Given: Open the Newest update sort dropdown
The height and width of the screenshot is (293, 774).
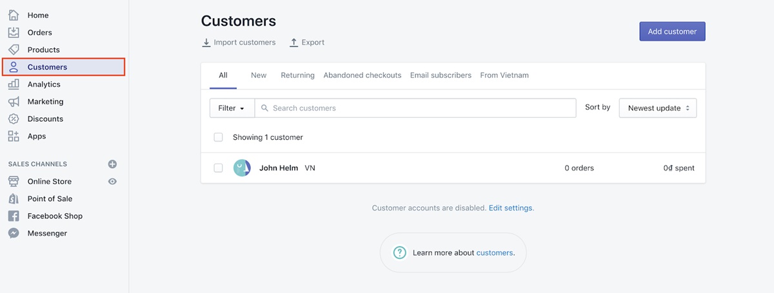Looking at the screenshot, I should 657,108.
